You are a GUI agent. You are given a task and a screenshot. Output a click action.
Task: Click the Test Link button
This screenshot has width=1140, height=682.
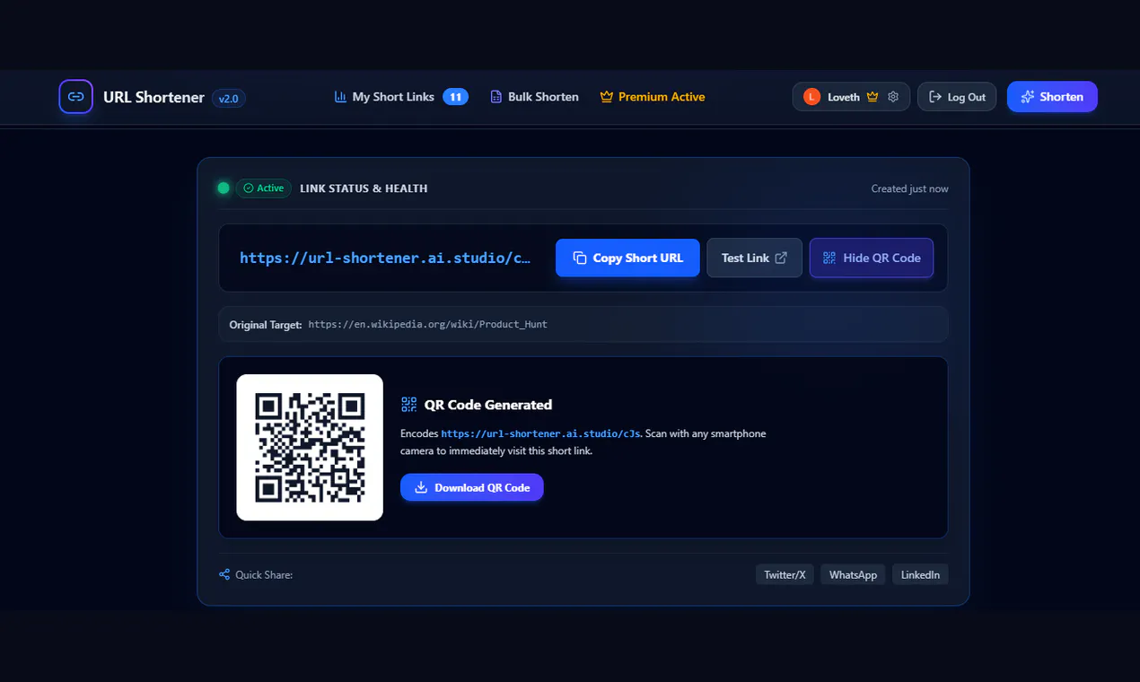(x=754, y=258)
